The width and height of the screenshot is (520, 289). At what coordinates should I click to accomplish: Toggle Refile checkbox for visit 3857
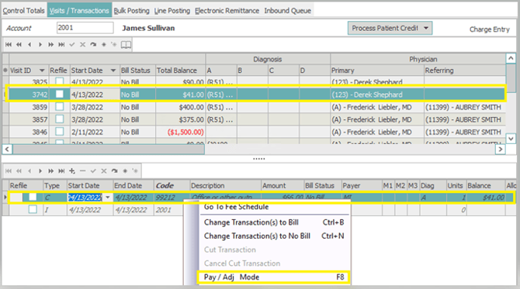pos(59,119)
